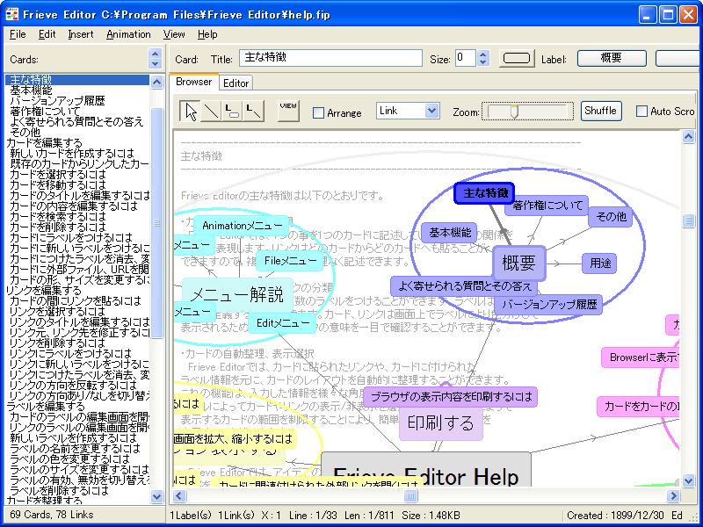The image size is (703, 527).
Task: Select the label tool with rectangle icon
Action: 232,112
